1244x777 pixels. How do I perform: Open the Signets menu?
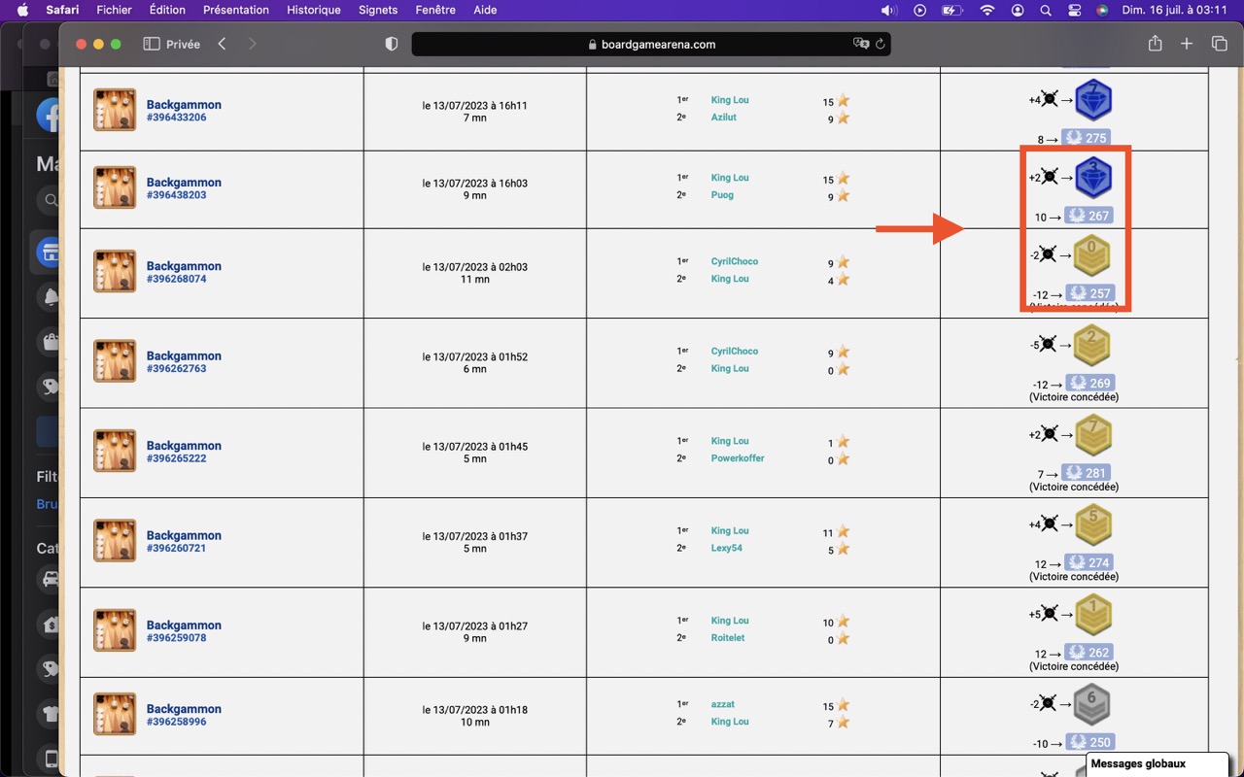378,10
